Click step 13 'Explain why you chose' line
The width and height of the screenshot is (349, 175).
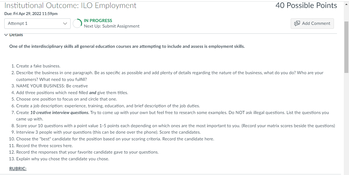(x=63, y=159)
